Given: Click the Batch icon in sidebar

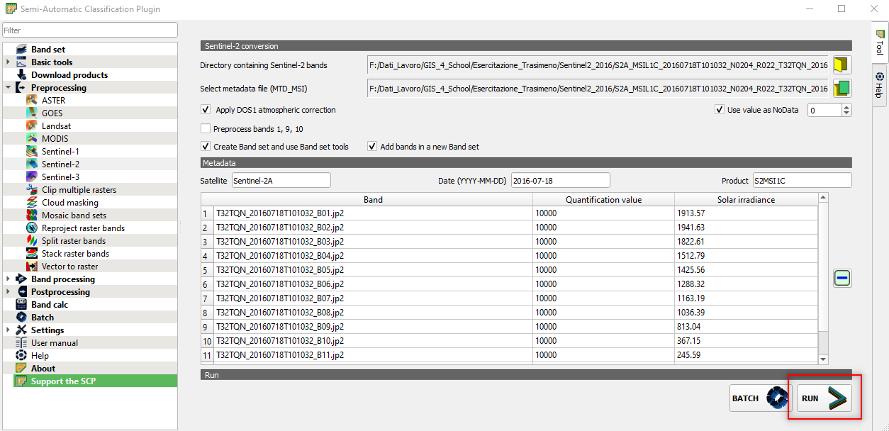Looking at the screenshot, I should point(21,318).
